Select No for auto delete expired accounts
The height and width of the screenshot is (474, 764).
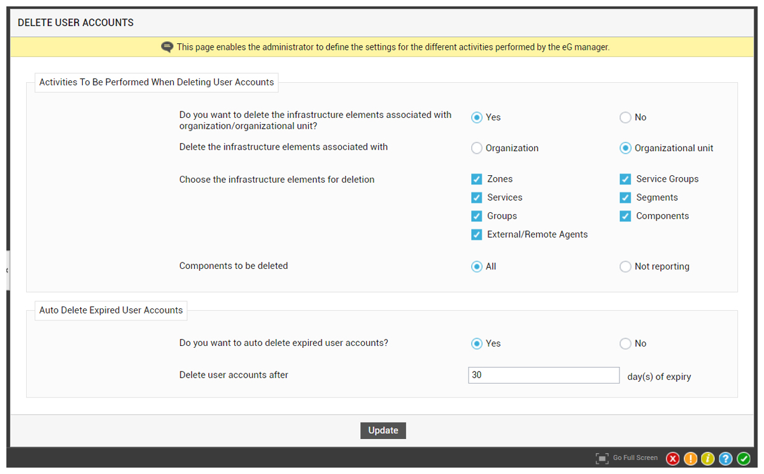coord(625,343)
